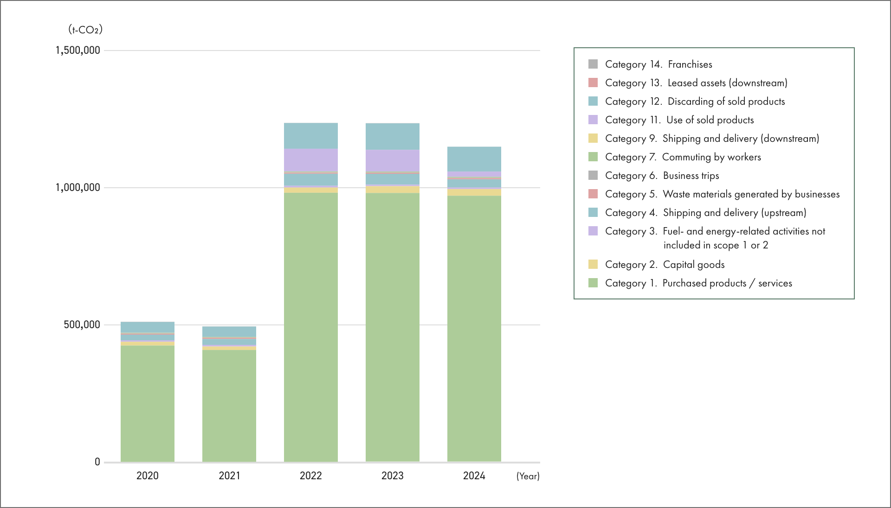The width and height of the screenshot is (891, 508).
Task: Click the Category 14 Franchises legend swatch
Action: click(x=593, y=64)
